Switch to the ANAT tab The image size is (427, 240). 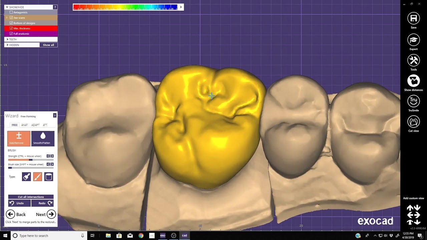[24, 125]
